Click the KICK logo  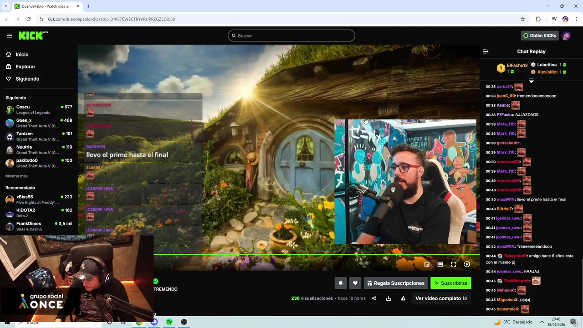click(33, 36)
